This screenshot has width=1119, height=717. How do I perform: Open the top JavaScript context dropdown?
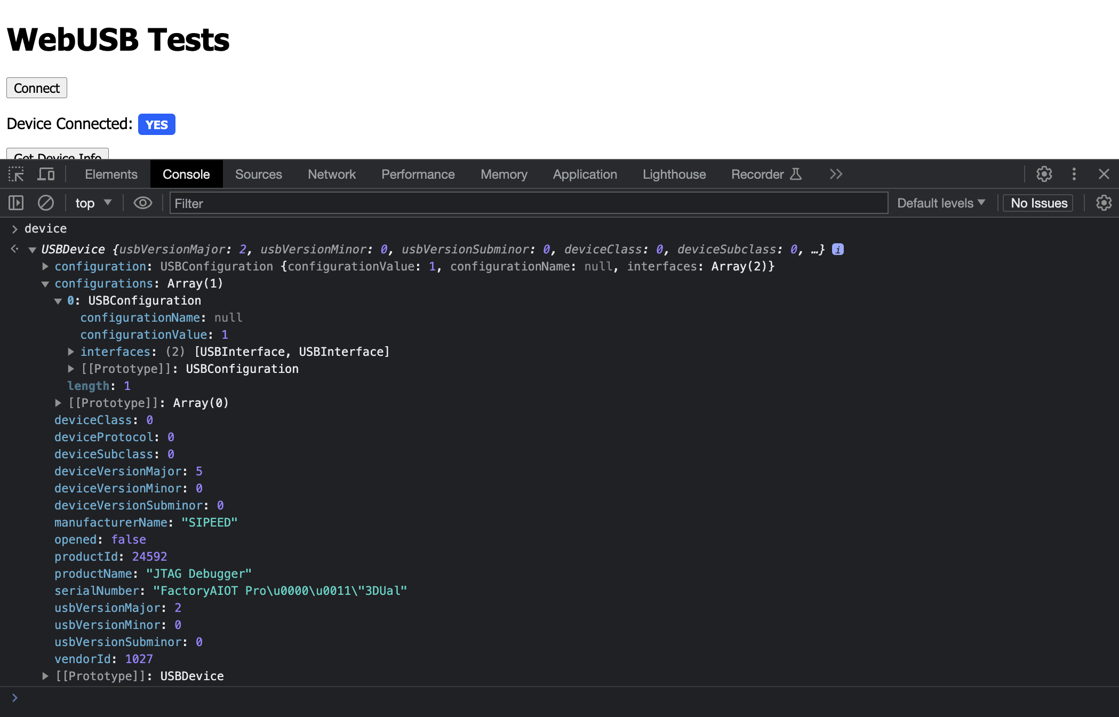[x=93, y=203]
